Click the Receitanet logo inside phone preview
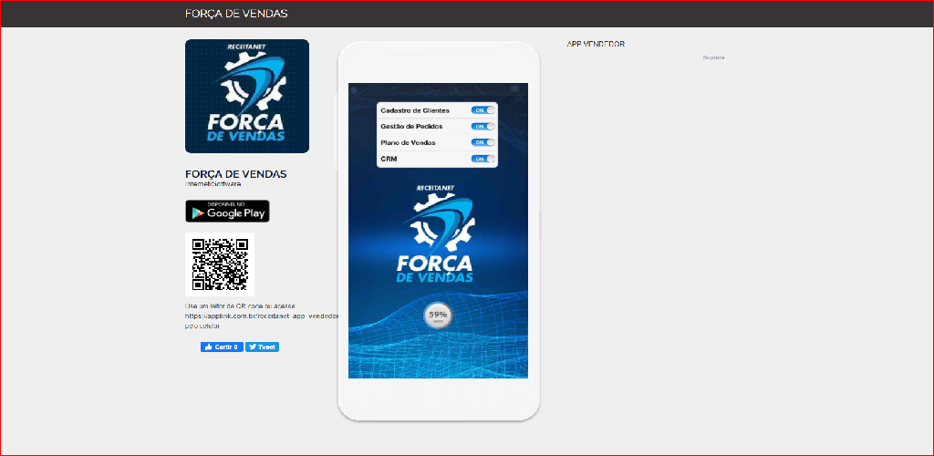 (438, 234)
